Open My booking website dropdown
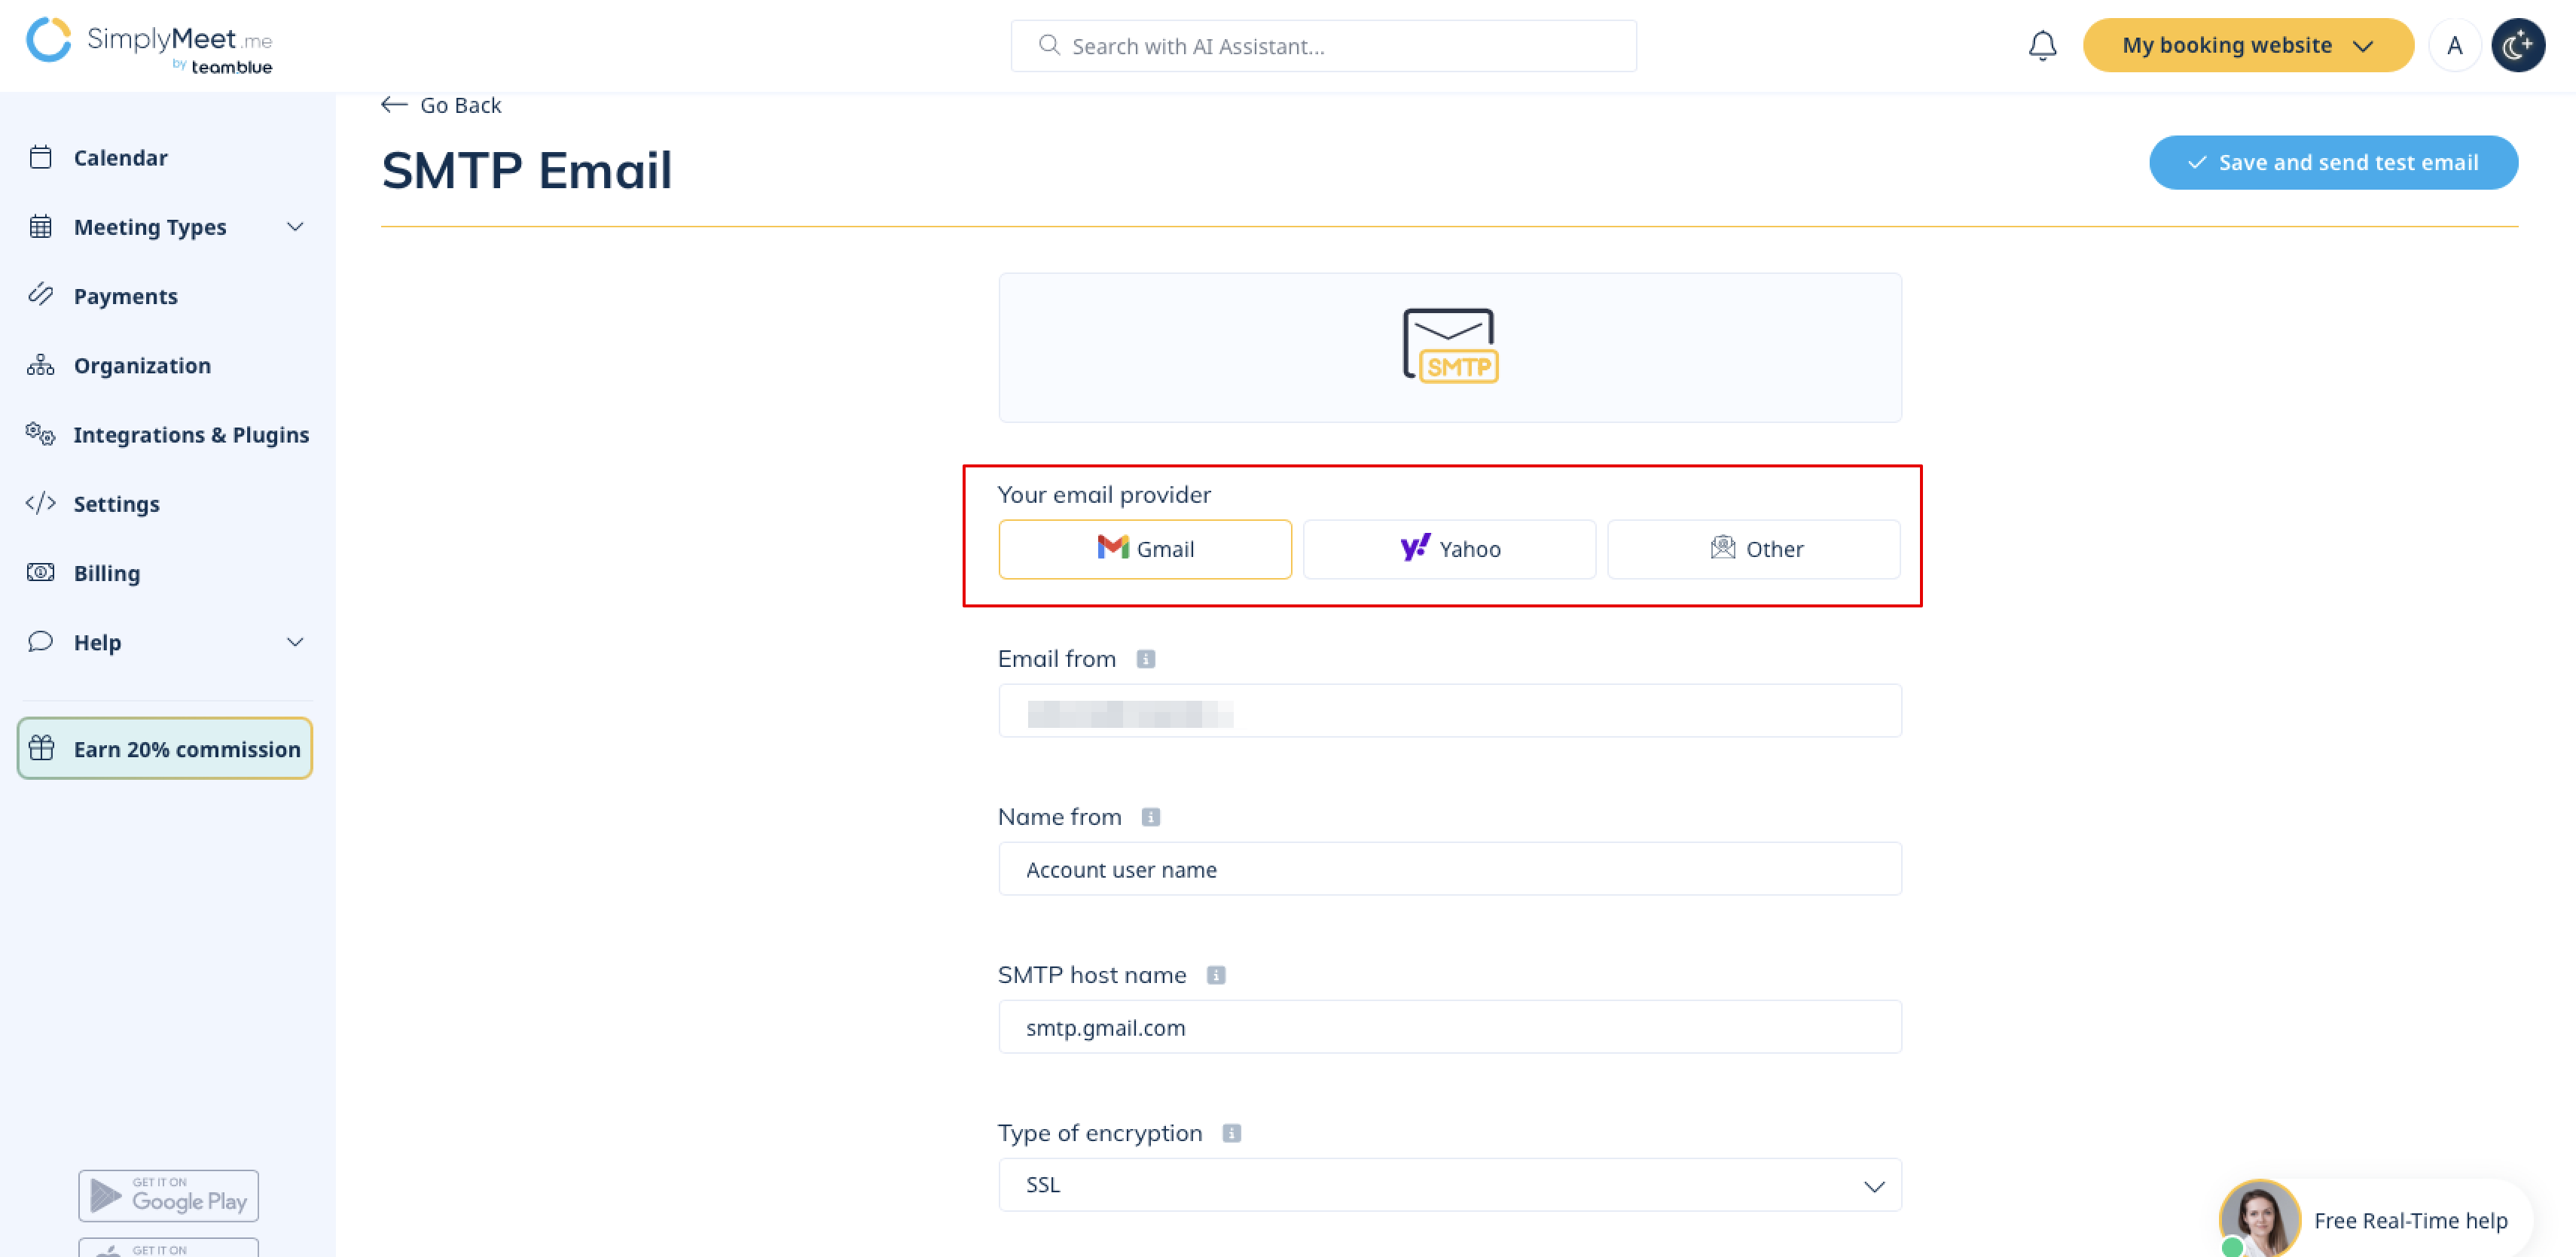The height and width of the screenshot is (1257, 2576). pyautogui.click(x=2247, y=46)
